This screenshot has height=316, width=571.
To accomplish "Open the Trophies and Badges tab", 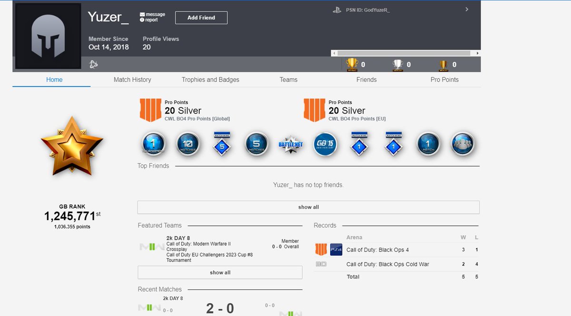I will point(210,80).
